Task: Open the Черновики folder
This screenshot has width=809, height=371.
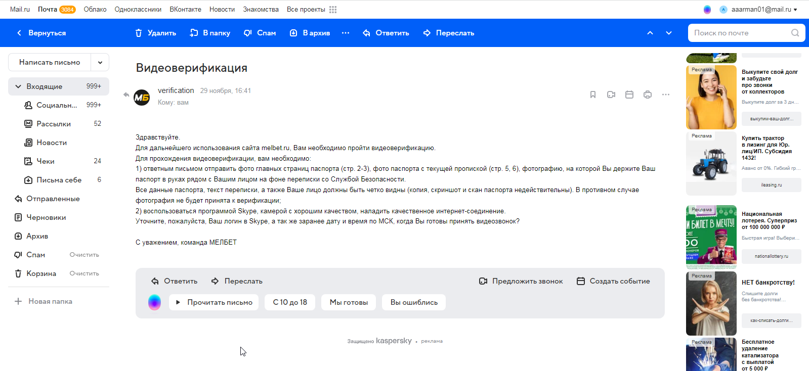Action: (46, 217)
